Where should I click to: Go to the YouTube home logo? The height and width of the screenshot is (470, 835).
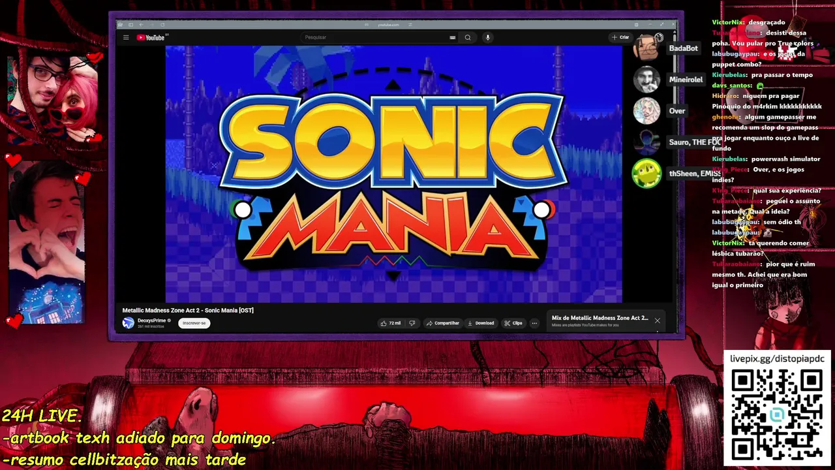151,37
